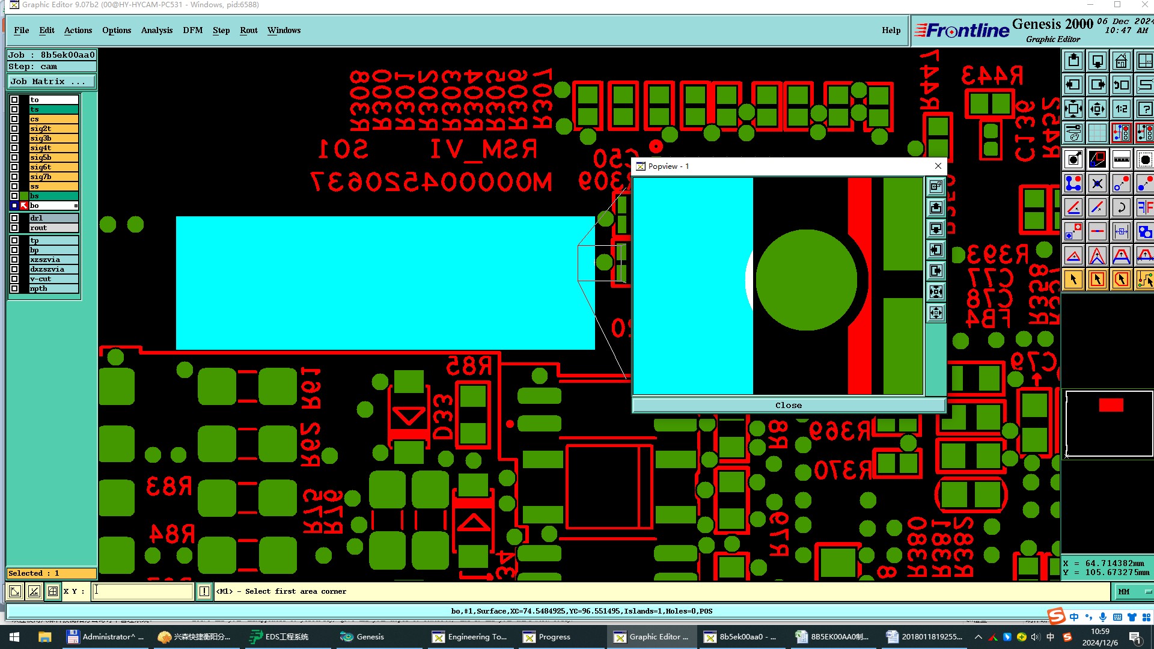Open the File menu
Screen dimensions: 1154x649
tap(22, 30)
